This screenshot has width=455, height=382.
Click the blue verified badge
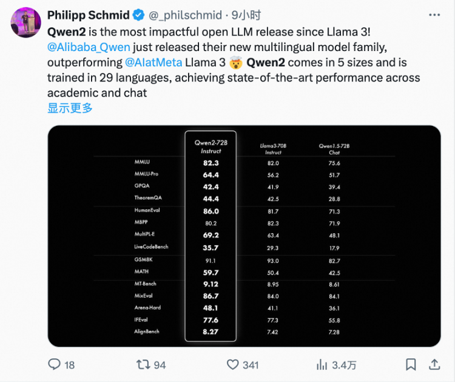pyautogui.click(x=137, y=16)
